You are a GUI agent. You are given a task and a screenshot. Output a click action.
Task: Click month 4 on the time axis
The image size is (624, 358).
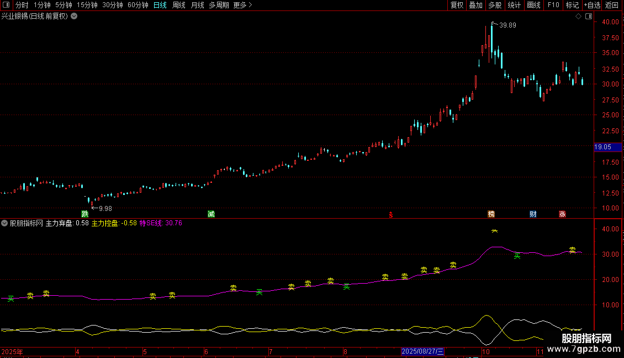pyautogui.click(x=78, y=351)
